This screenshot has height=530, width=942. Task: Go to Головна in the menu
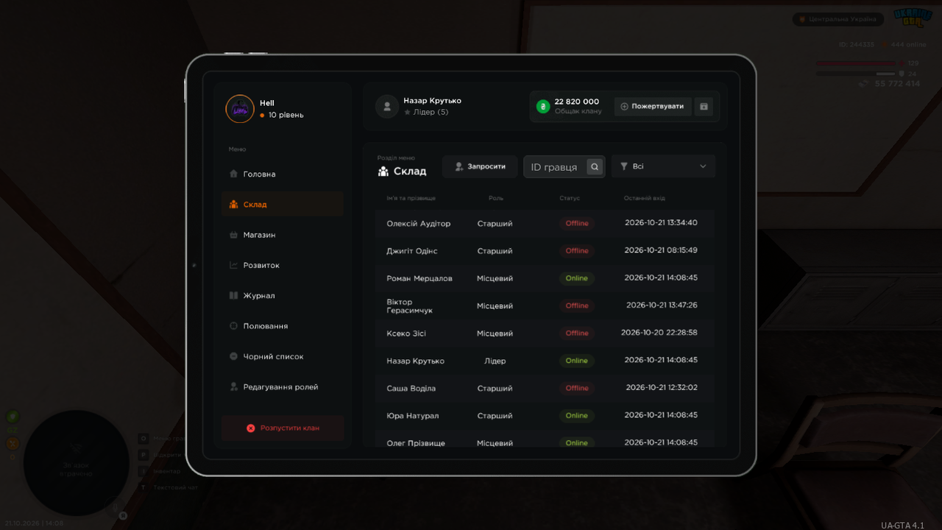[283, 174]
